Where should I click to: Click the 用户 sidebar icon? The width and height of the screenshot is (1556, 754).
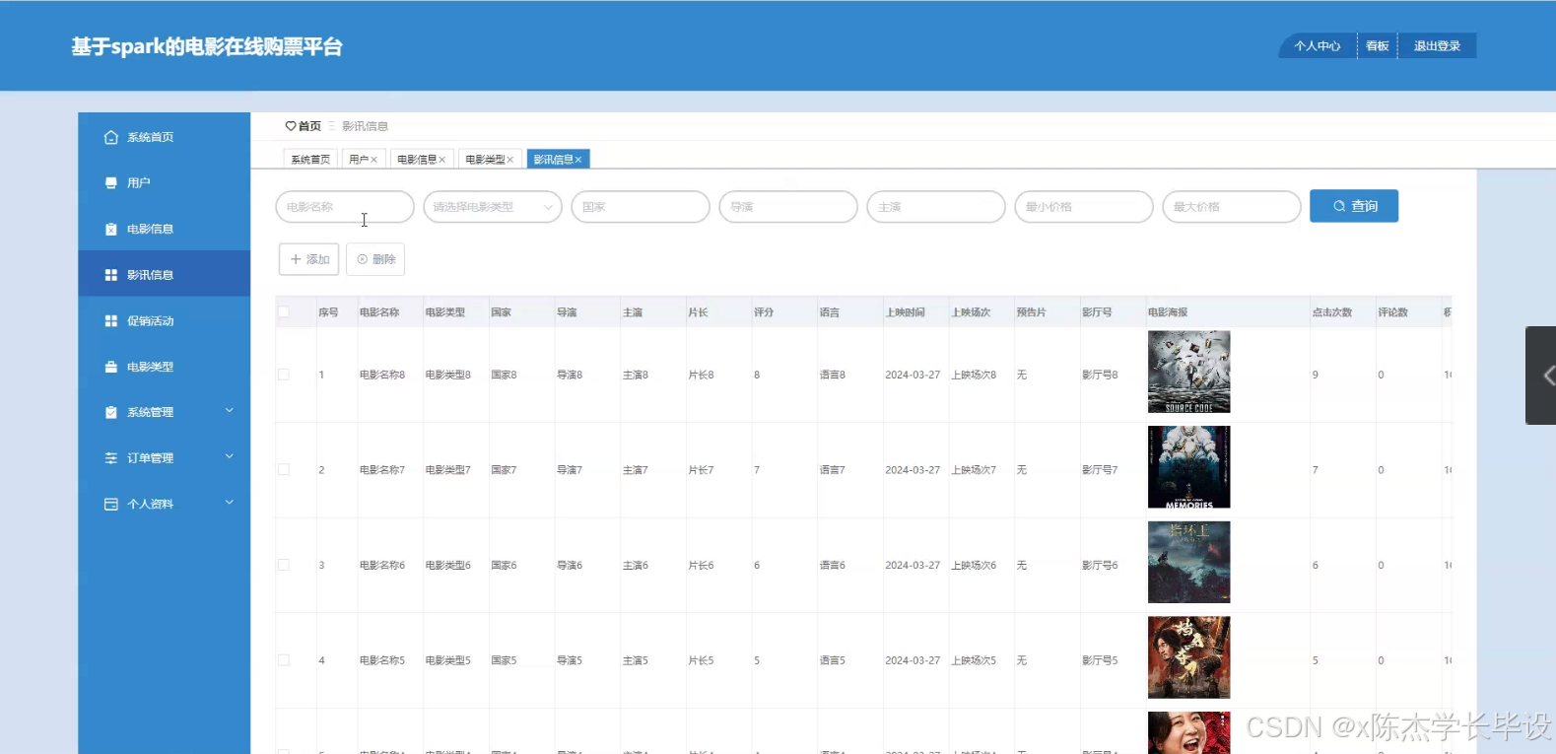111,182
